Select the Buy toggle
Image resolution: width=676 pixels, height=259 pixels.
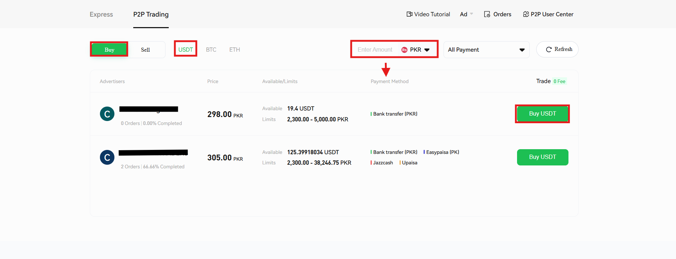109,49
